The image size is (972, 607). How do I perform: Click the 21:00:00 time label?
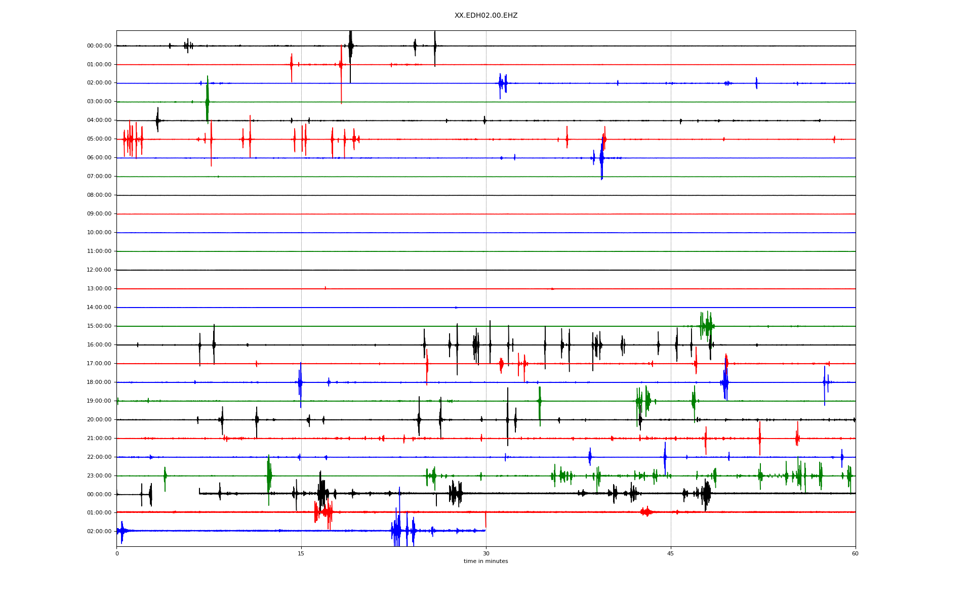pyautogui.click(x=99, y=439)
